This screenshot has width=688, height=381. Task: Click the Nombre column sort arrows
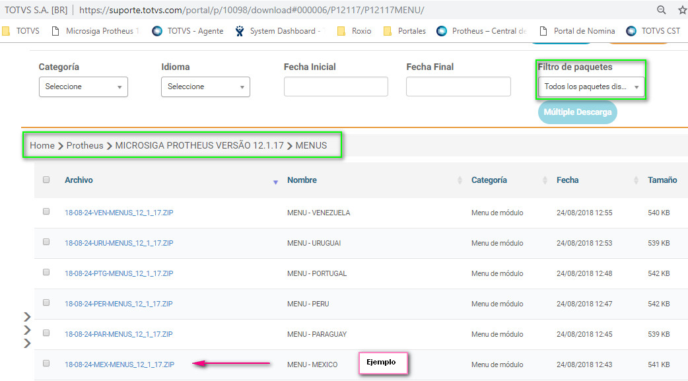coord(460,180)
